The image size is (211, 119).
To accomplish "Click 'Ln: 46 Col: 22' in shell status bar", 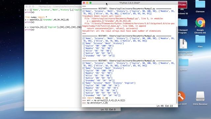I will (x=165, y=106).
